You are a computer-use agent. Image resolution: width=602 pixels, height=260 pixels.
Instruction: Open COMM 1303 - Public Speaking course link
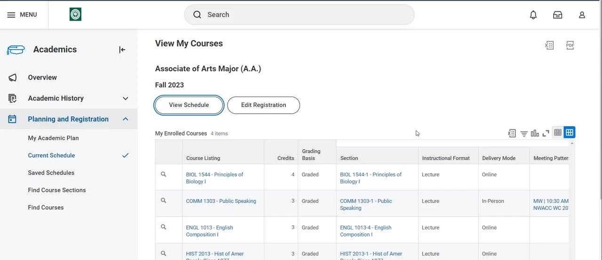[x=221, y=201]
